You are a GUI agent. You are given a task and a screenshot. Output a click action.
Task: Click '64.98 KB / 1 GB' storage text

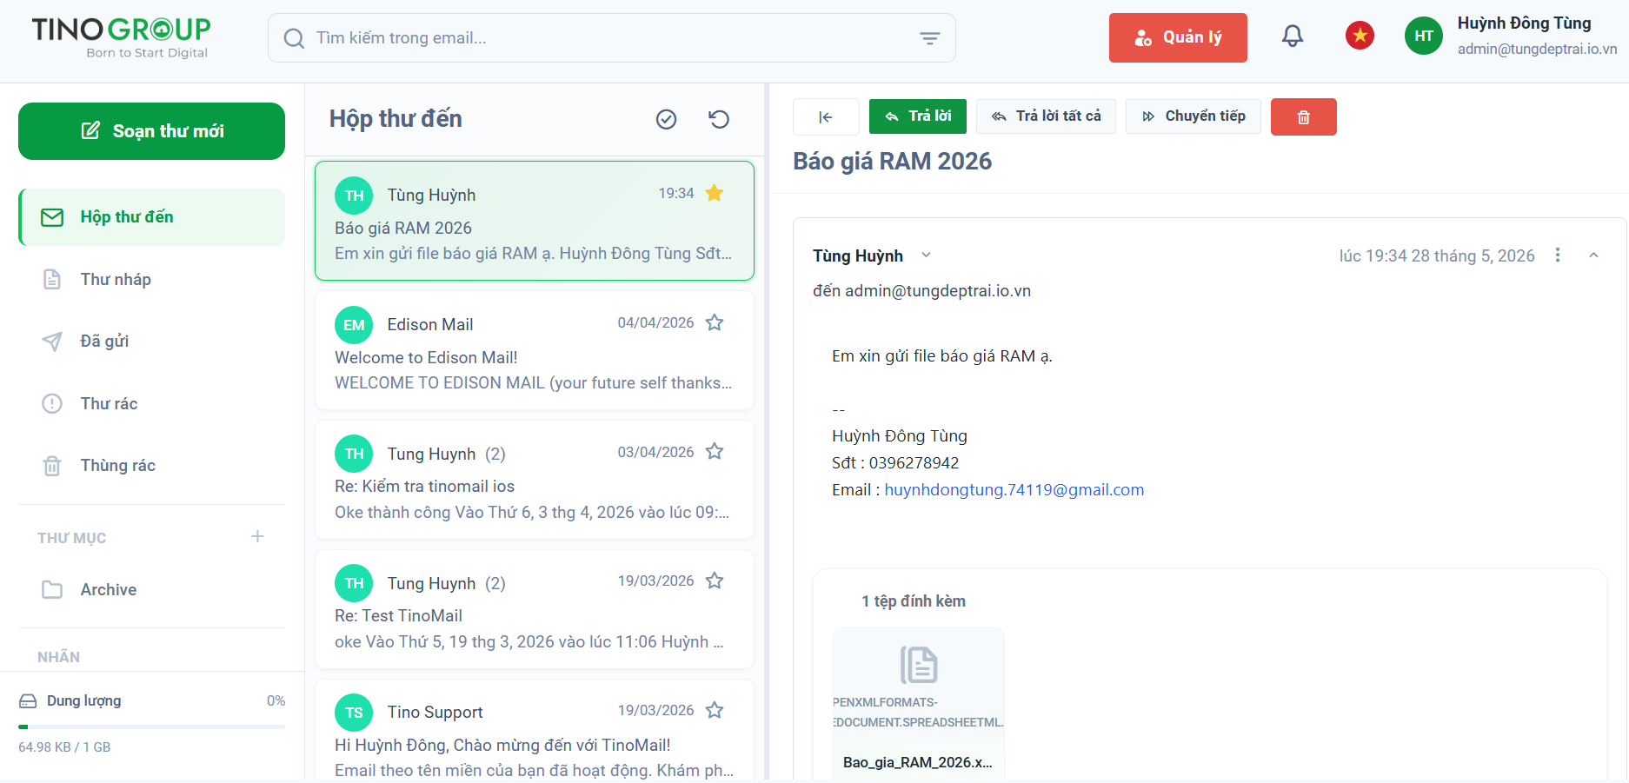pyautogui.click(x=64, y=747)
